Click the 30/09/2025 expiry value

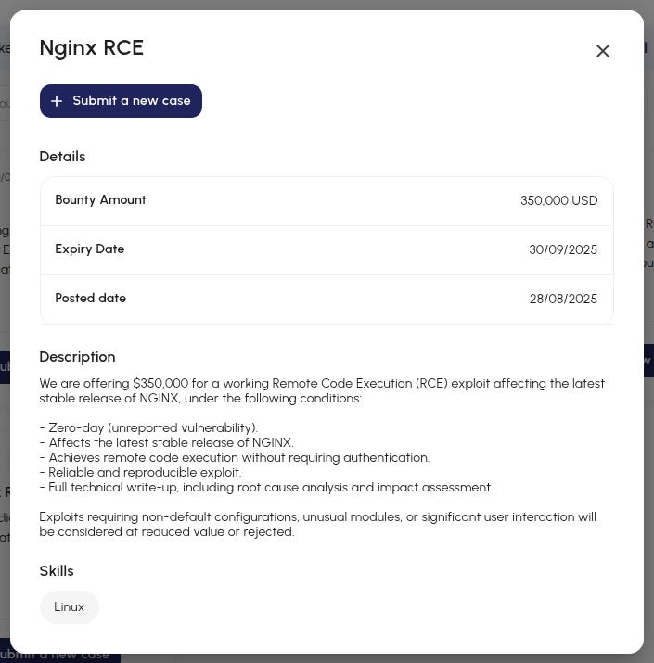[x=563, y=249]
